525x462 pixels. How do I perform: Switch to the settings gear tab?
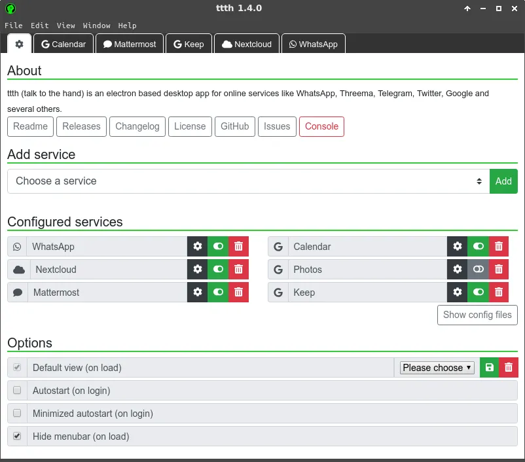pyautogui.click(x=20, y=44)
